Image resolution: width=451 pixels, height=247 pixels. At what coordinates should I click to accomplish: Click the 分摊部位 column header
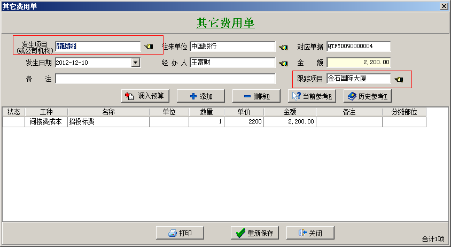point(404,112)
